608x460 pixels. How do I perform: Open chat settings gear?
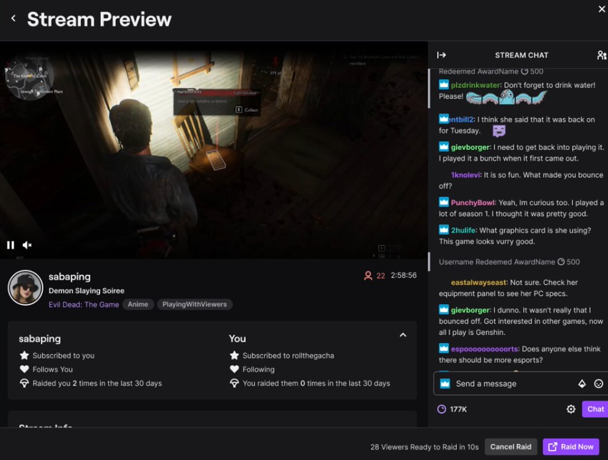571,409
